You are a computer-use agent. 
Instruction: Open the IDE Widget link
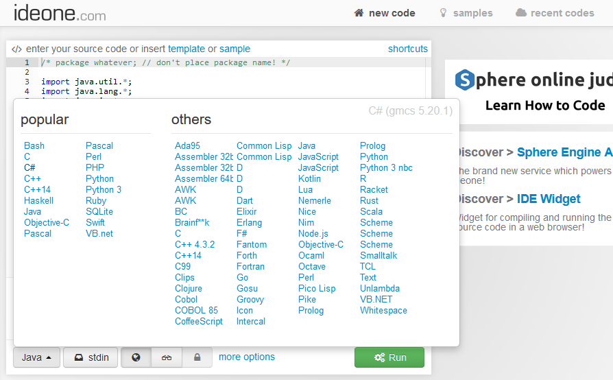pyautogui.click(x=549, y=199)
